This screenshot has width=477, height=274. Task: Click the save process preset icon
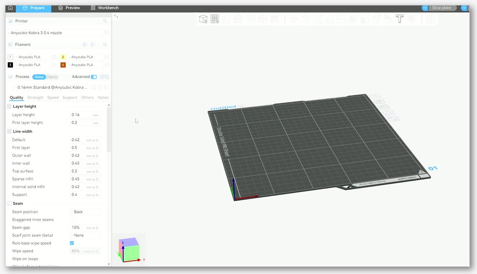pyautogui.click(x=94, y=87)
